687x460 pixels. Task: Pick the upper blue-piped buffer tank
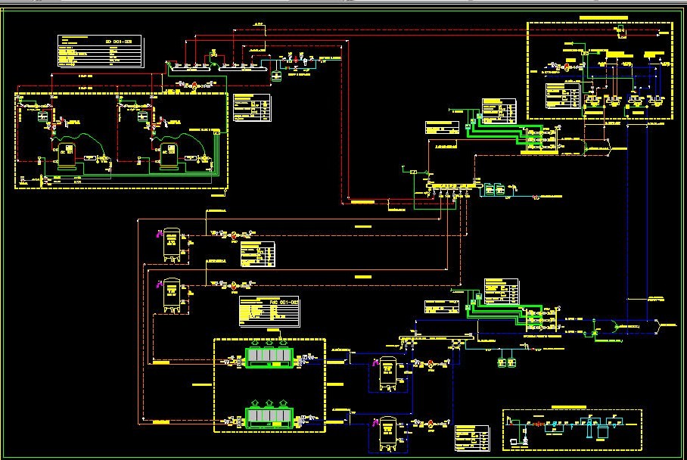tap(388, 369)
